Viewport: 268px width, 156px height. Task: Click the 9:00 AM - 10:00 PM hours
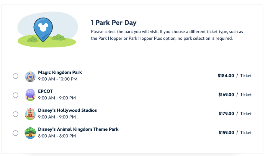pyautogui.click(x=58, y=79)
